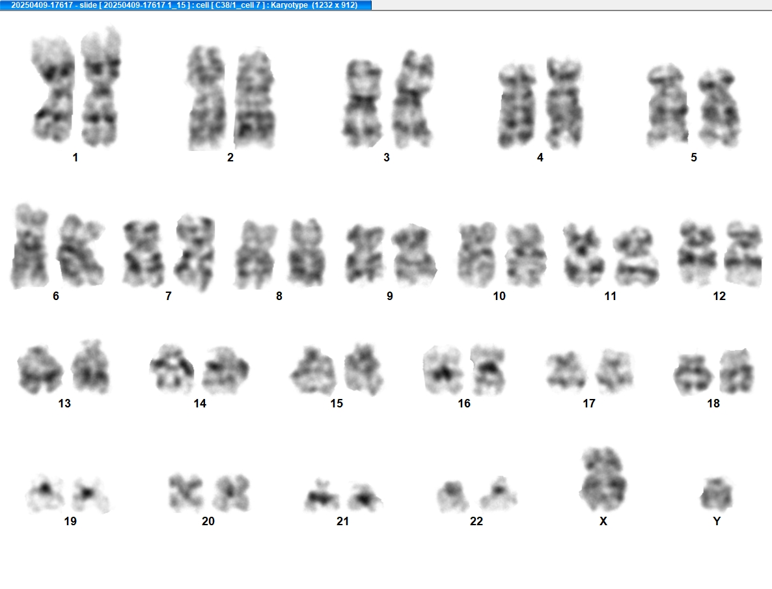772x589 pixels.
Task: Select the left chromosome of pair 7
Action: click(143, 253)
